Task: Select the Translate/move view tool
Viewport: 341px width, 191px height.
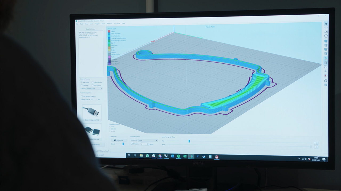Action: coord(326,28)
